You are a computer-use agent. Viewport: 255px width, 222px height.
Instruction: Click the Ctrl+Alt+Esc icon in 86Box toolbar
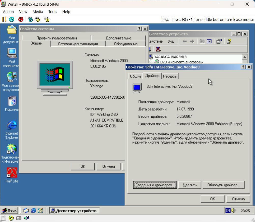pos(37,19)
